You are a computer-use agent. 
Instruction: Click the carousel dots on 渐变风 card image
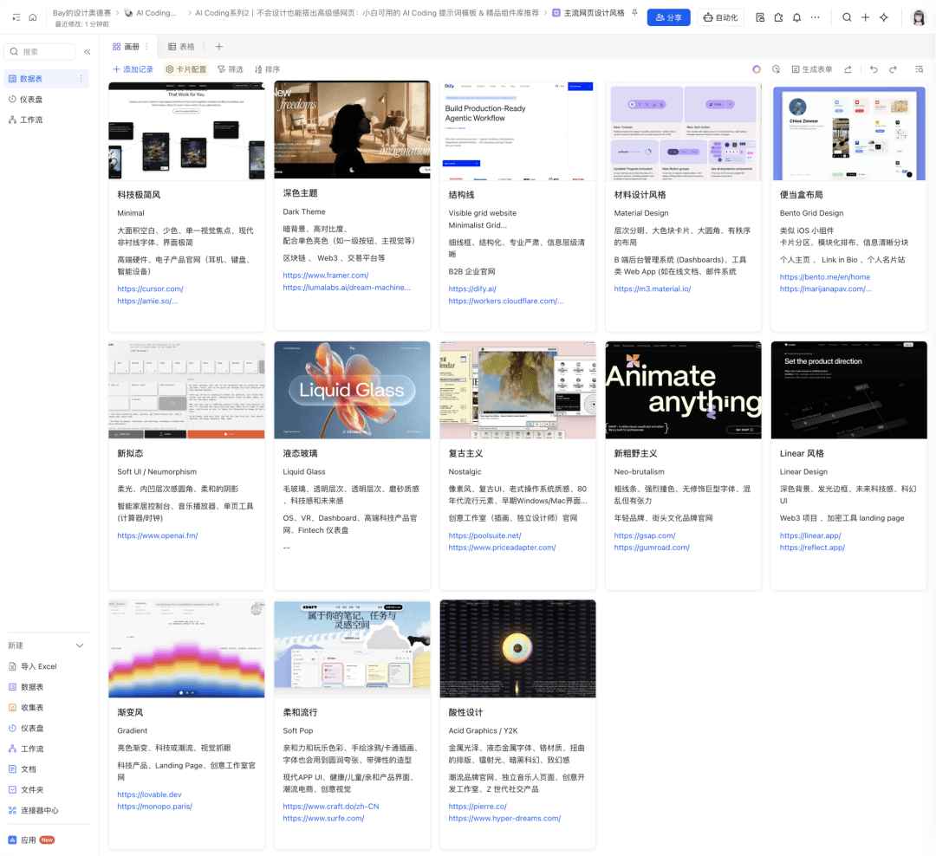(186, 693)
